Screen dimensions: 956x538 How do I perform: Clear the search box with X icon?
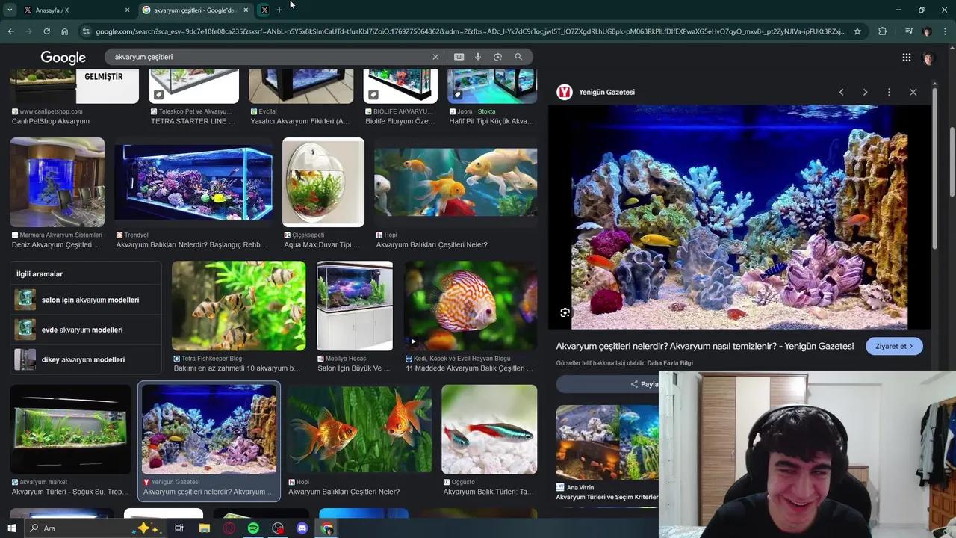click(435, 57)
